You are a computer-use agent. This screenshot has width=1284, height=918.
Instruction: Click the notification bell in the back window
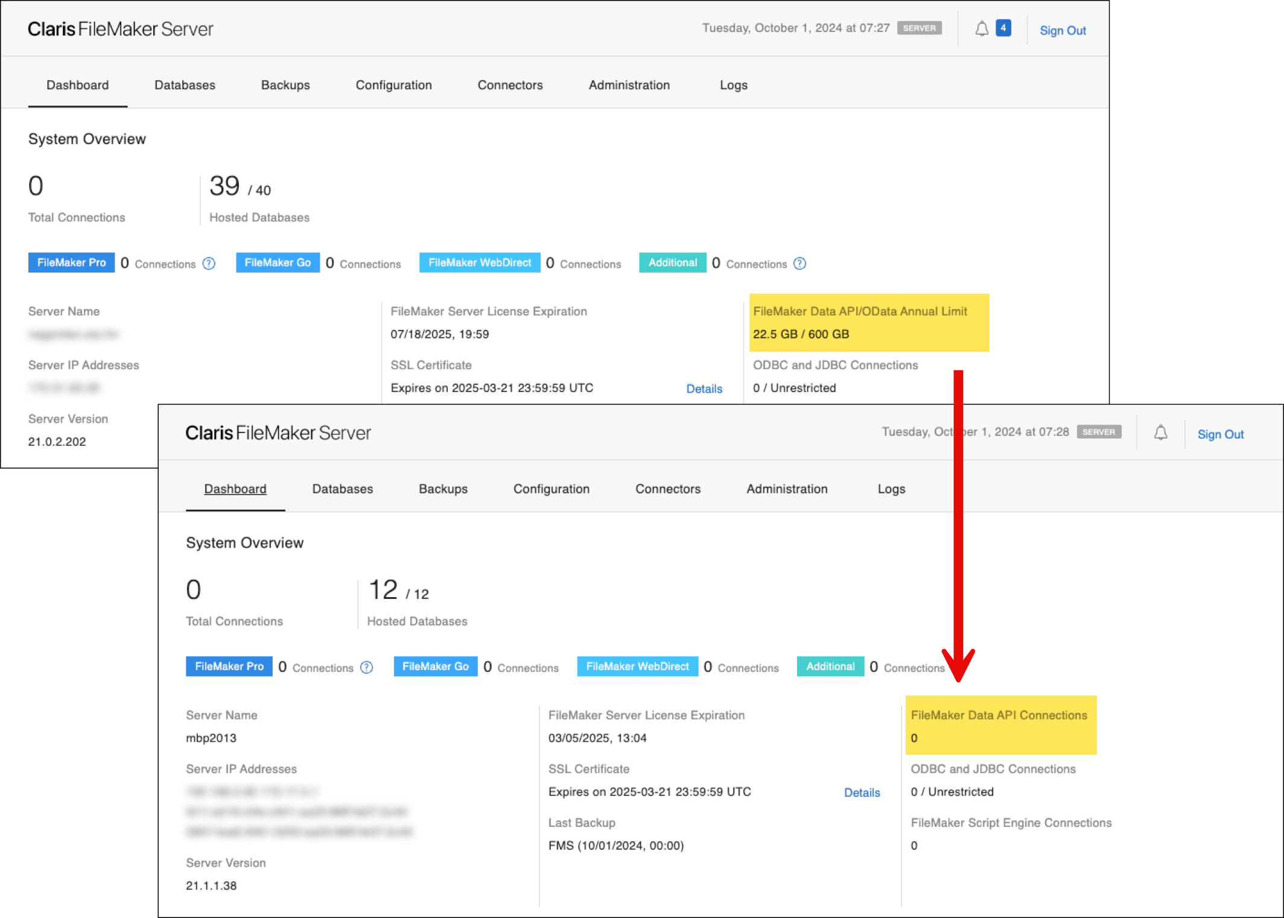coord(982,28)
